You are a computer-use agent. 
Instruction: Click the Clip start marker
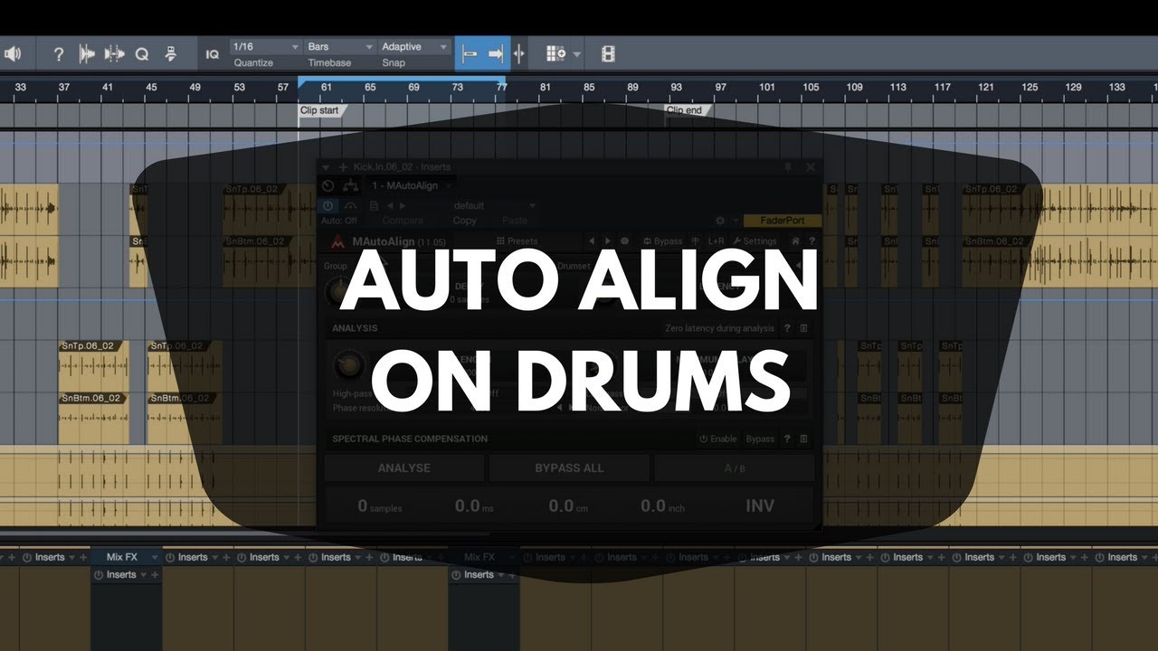tap(319, 110)
